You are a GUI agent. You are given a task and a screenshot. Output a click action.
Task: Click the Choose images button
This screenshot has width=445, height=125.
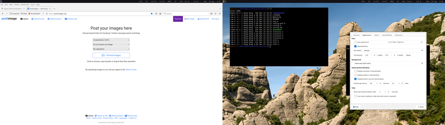click(x=111, y=55)
